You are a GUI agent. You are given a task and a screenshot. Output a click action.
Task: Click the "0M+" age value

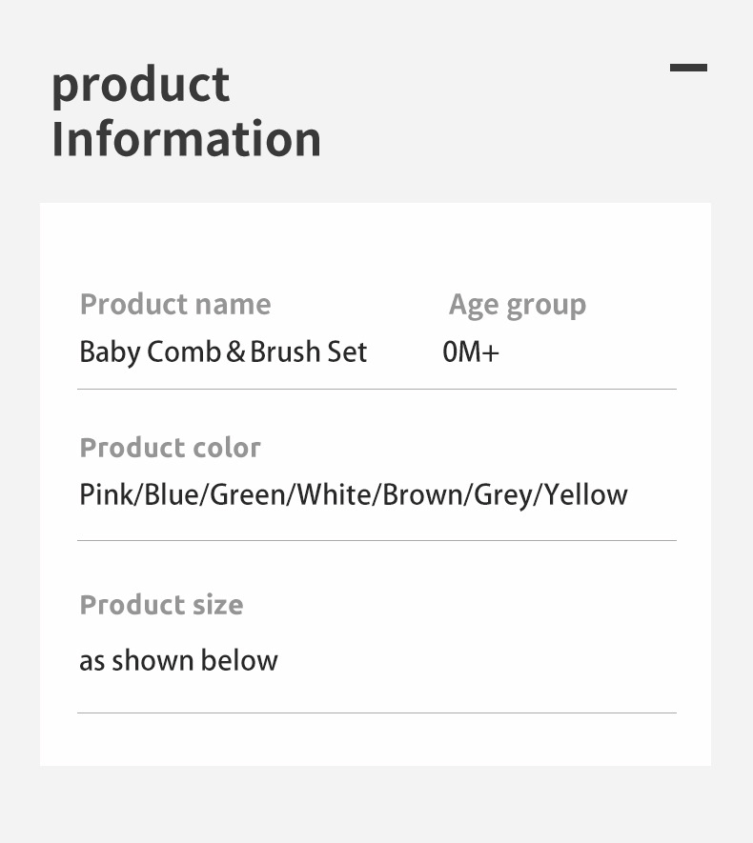tap(471, 352)
